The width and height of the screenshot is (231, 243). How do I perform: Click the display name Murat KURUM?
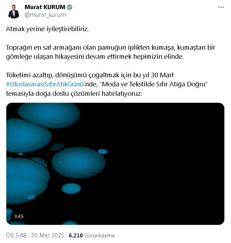point(45,7)
